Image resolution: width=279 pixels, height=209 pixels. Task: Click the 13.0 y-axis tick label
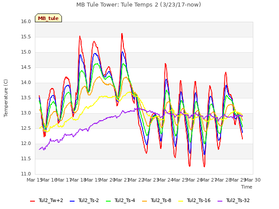26,113
